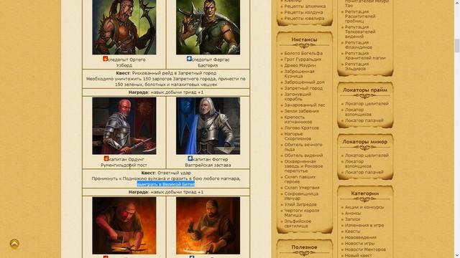Screen dimensions: 460x258
Task: Click the red faction icon beside капитан Ордунг
Action: pyautogui.click(x=106, y=158)
